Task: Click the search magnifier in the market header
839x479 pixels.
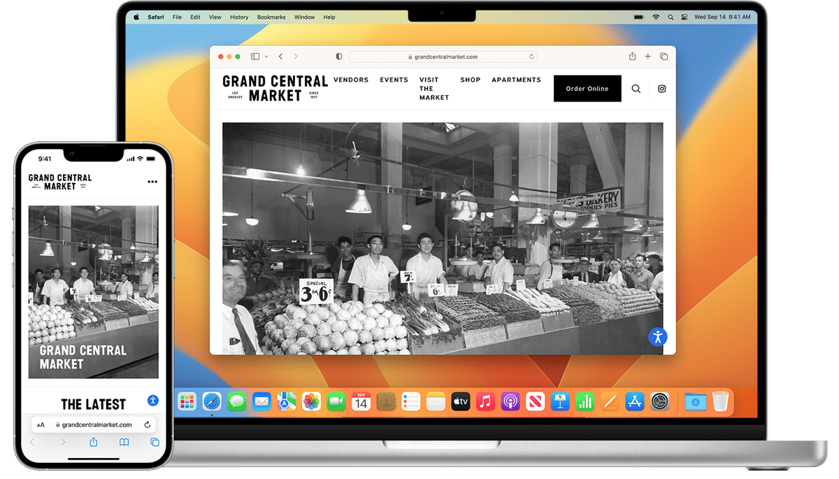Action: click(x=636, y=89)
